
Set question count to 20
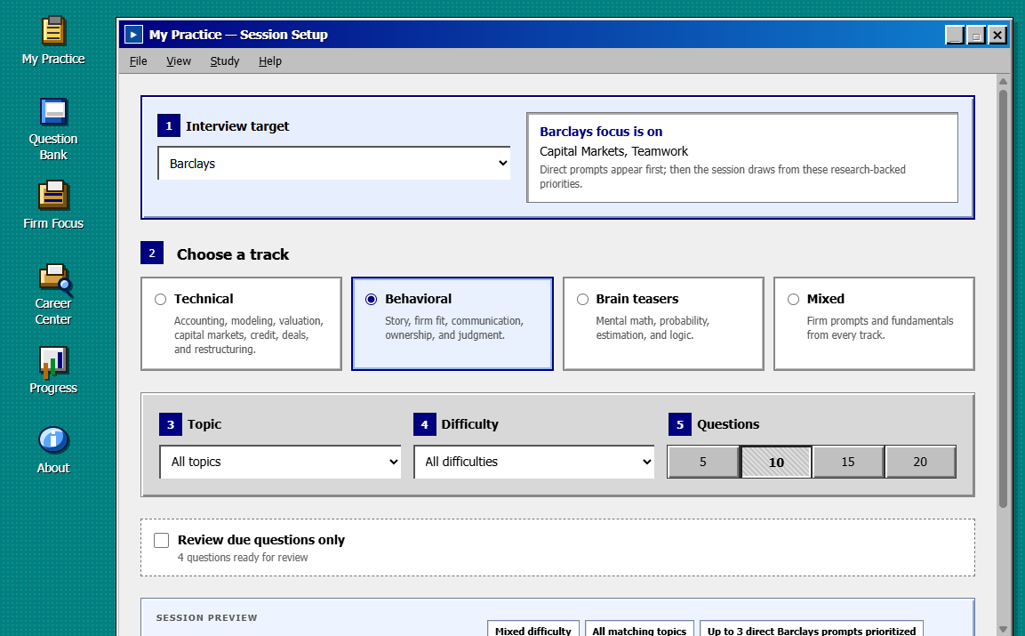920,462
